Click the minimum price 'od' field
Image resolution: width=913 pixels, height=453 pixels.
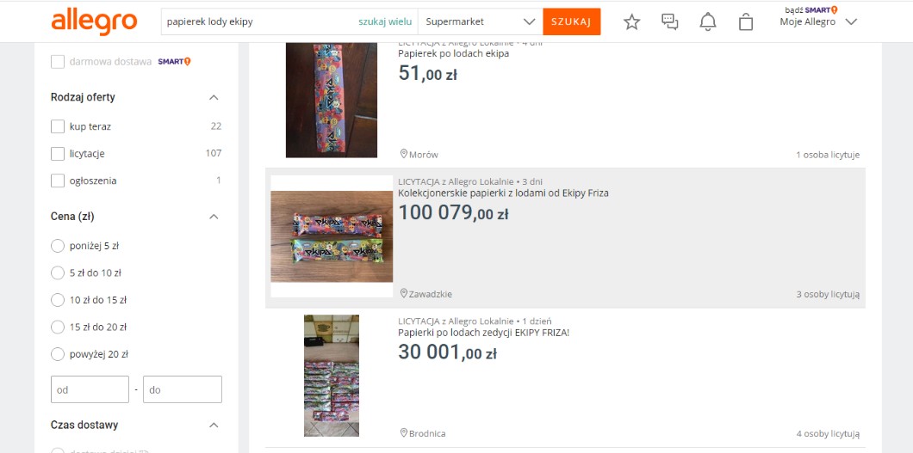click(90, 389)
